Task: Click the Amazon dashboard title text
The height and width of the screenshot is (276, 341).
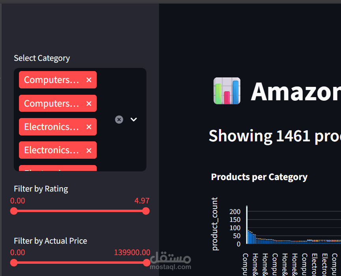Action: click(296, 91)
